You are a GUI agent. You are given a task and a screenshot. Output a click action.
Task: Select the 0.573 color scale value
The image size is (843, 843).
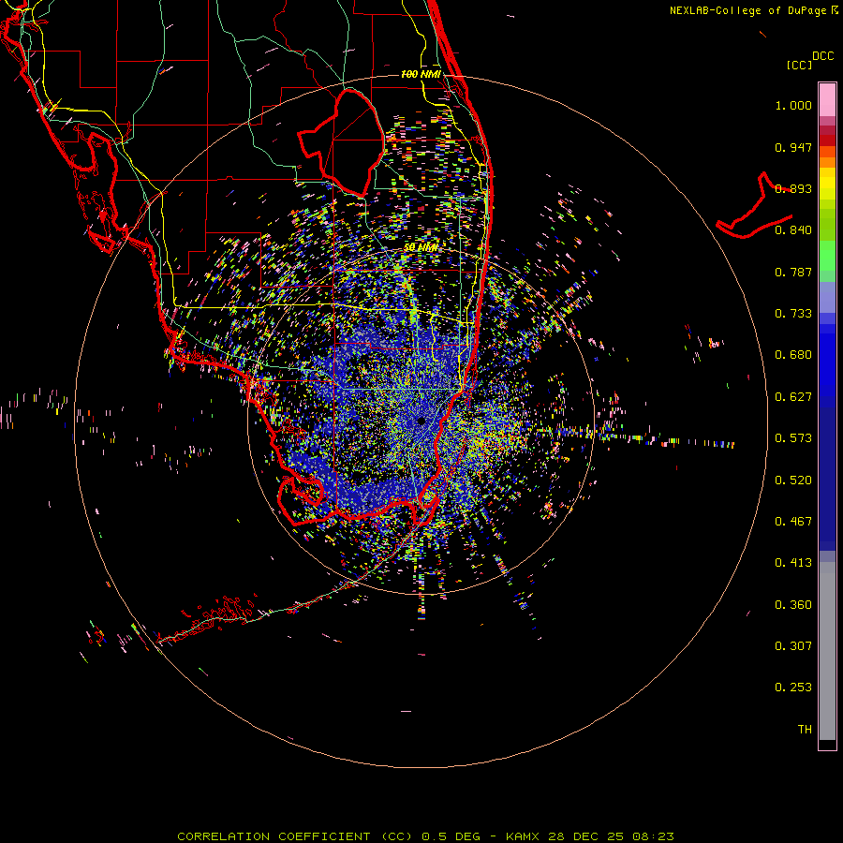[x=793, y=438]
